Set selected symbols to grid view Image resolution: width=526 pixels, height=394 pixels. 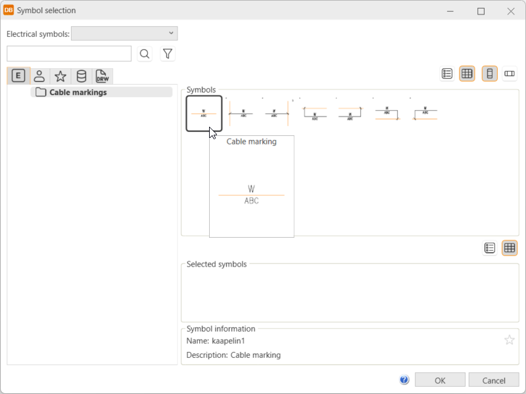(x=510, y=248)
